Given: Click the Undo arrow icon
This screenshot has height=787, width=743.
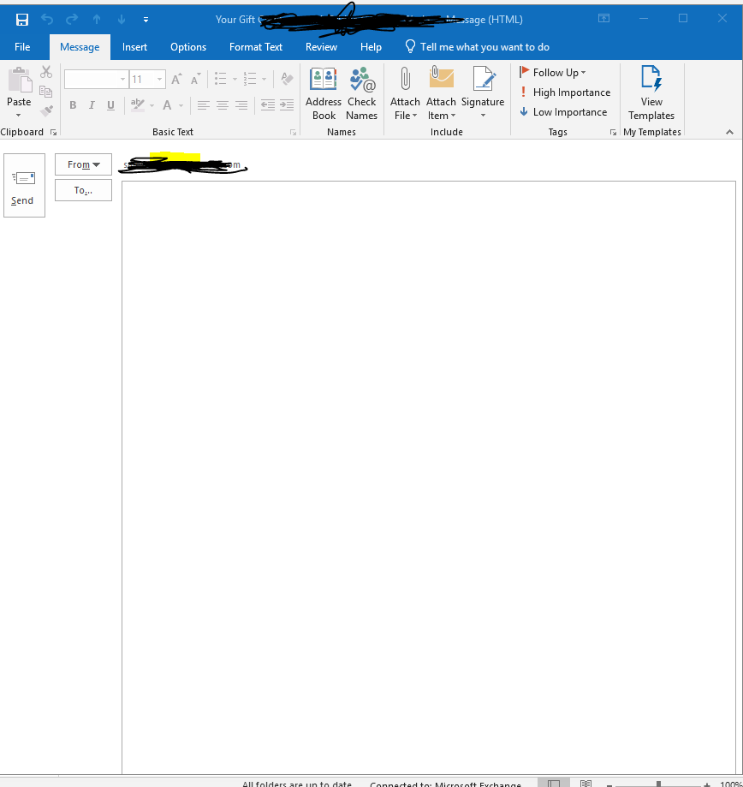Looking at the screenshot, I should coord(47,20).
